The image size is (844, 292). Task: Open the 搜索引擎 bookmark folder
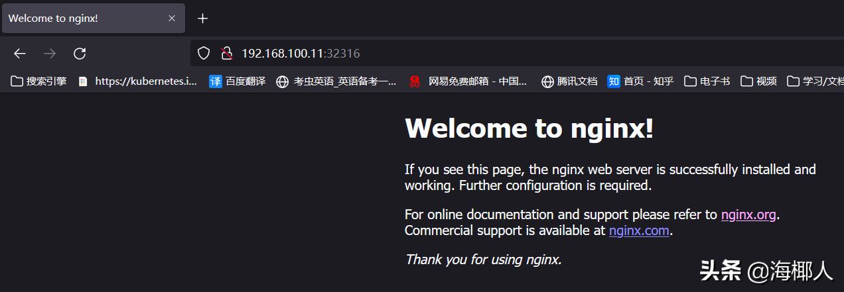[x=39, y=81]
